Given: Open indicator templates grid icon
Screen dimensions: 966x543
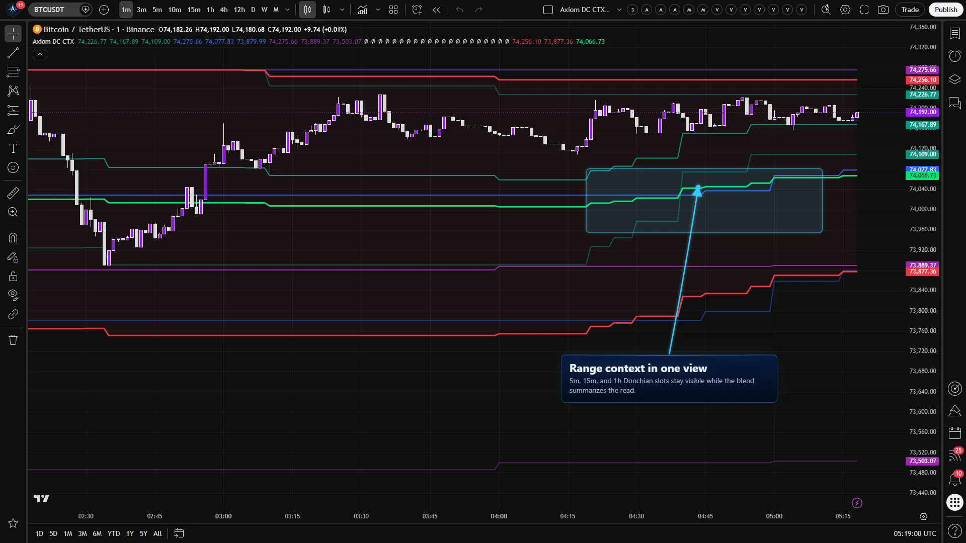Looking at the screenshot, I should [393, 10].
